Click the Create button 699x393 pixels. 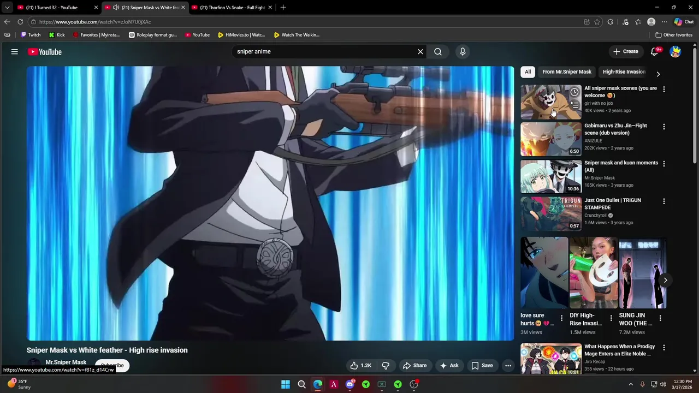pos(626,52)
